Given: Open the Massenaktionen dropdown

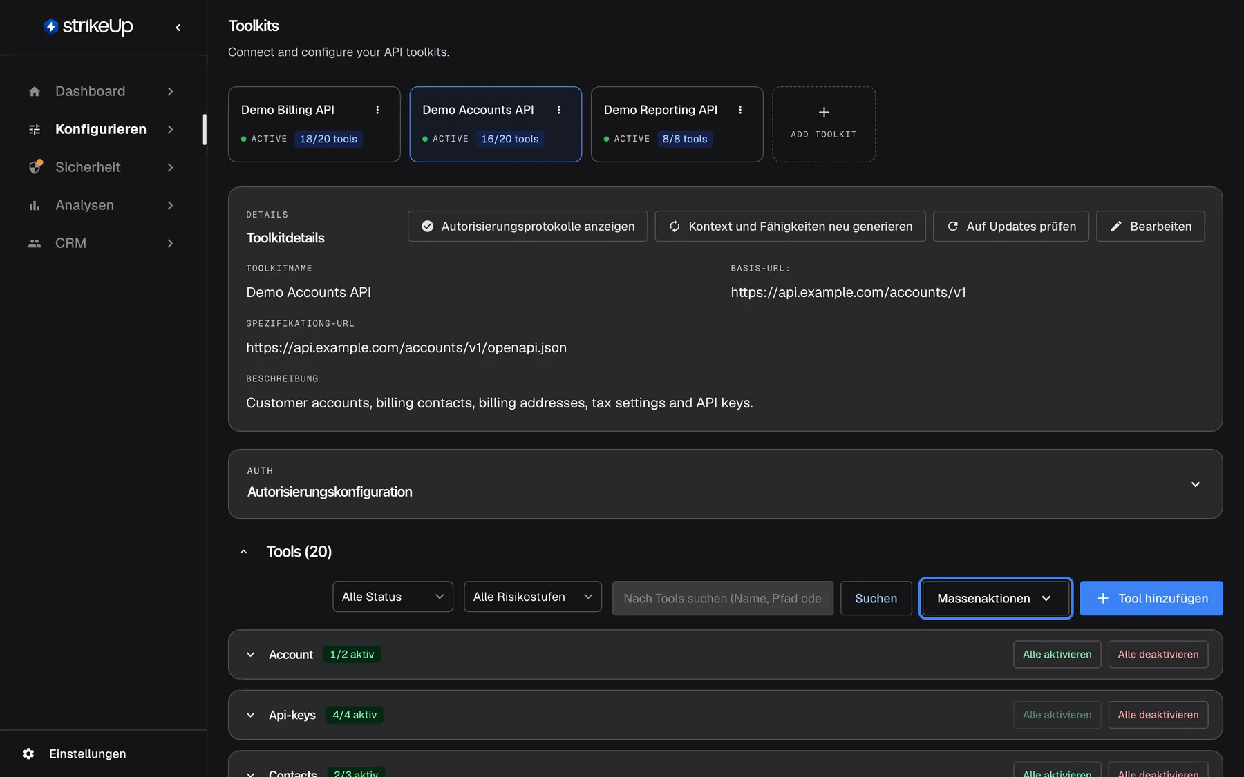Looking at the screenshot, I should coord(995,598).
